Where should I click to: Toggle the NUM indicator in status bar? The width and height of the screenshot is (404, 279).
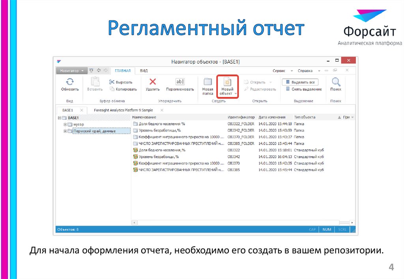(x=327, y=229)
